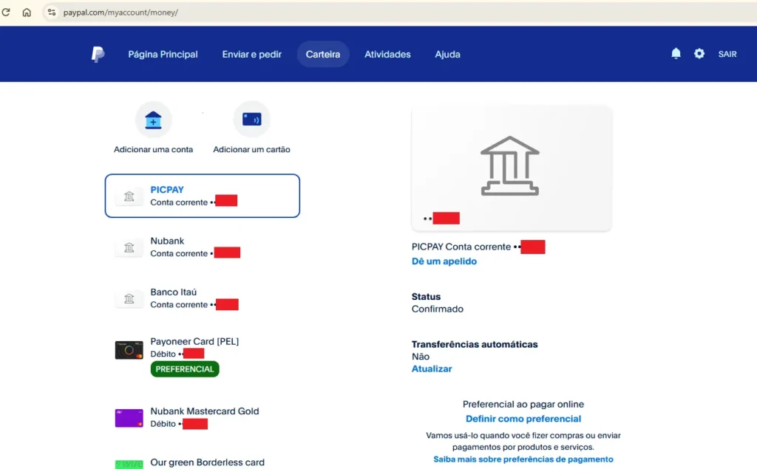Click the Payoneer Card thumbnail image

[x=129, y=350]
